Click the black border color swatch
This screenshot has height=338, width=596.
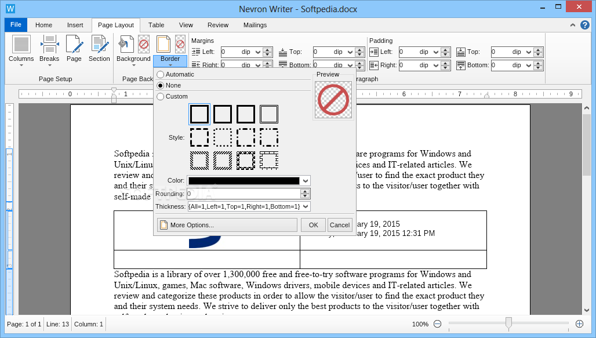(244, 181)
